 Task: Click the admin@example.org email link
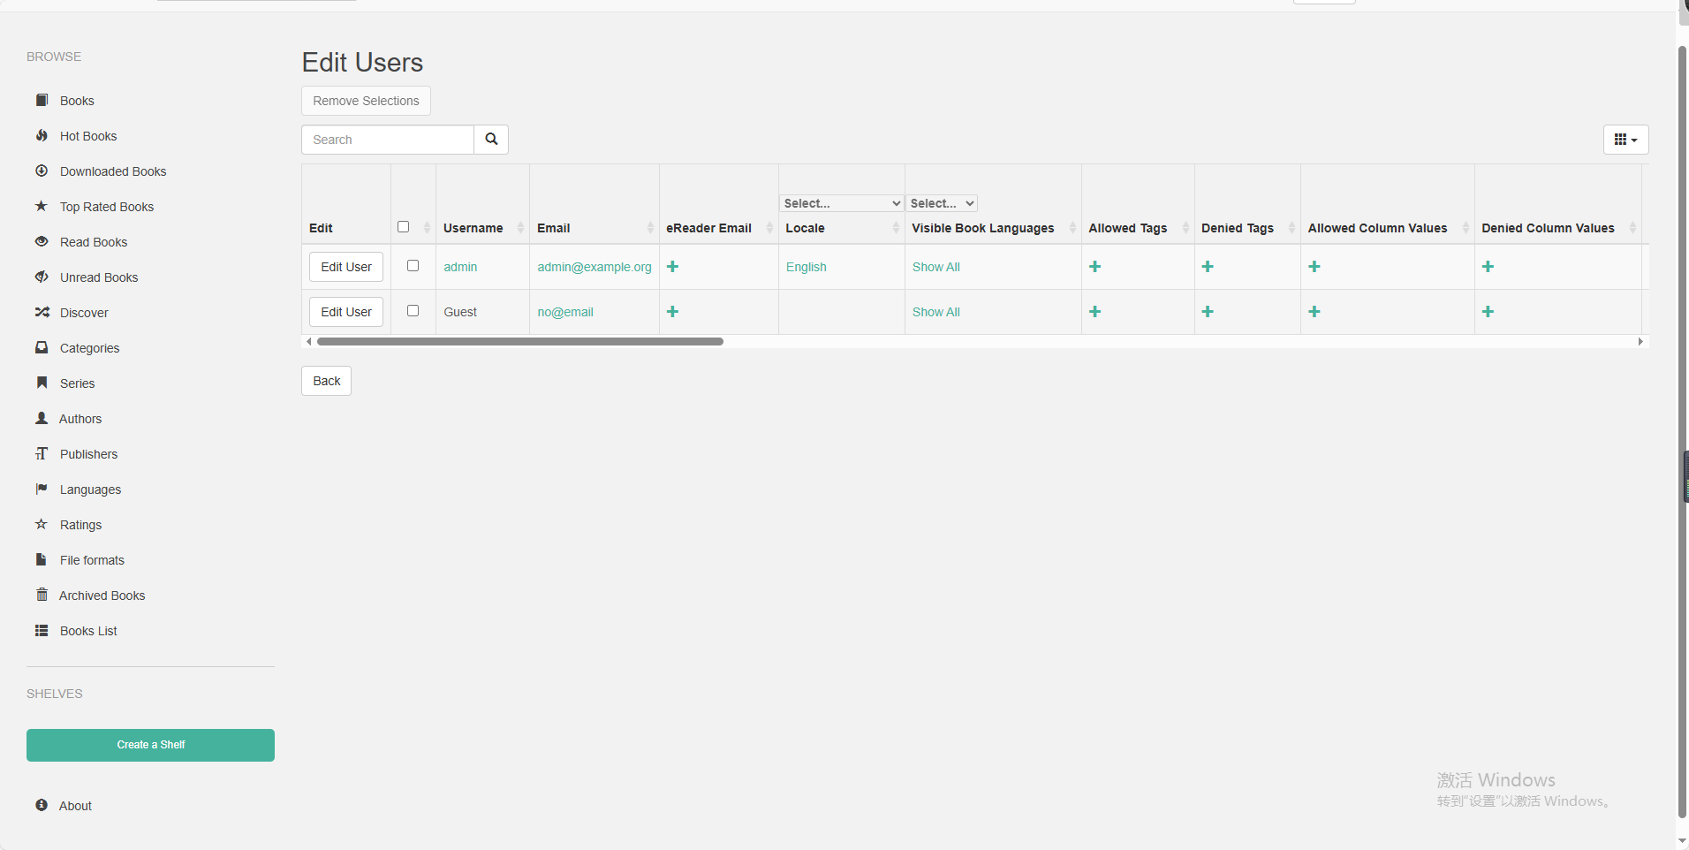595,267
